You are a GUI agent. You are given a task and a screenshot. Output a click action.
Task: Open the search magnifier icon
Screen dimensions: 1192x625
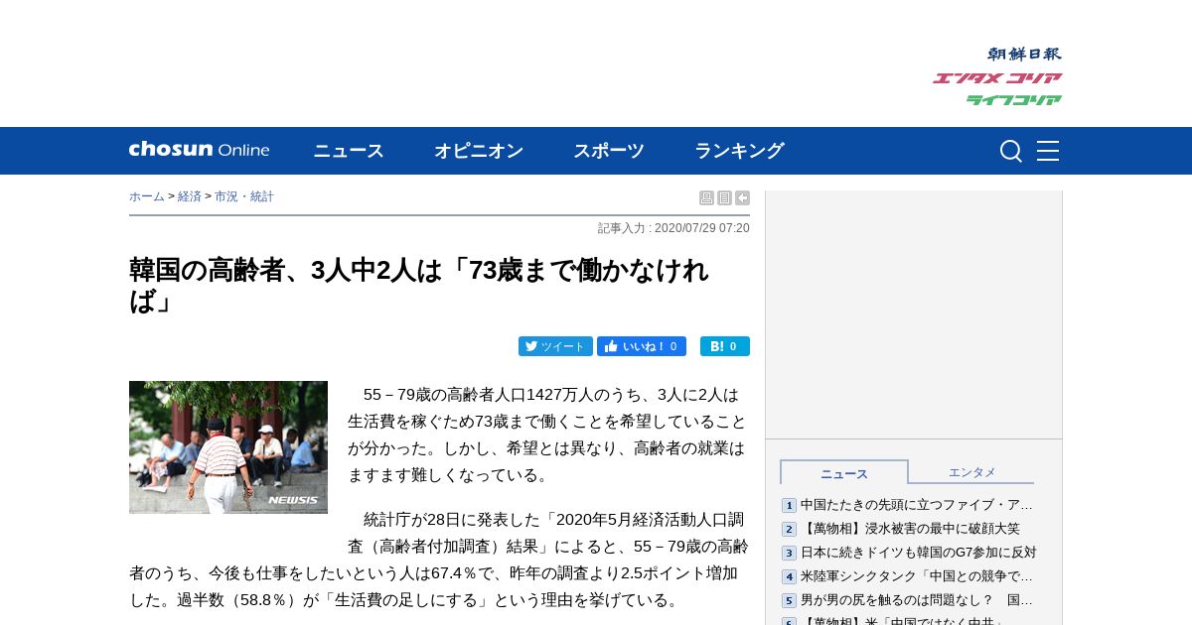point(1010,151)
